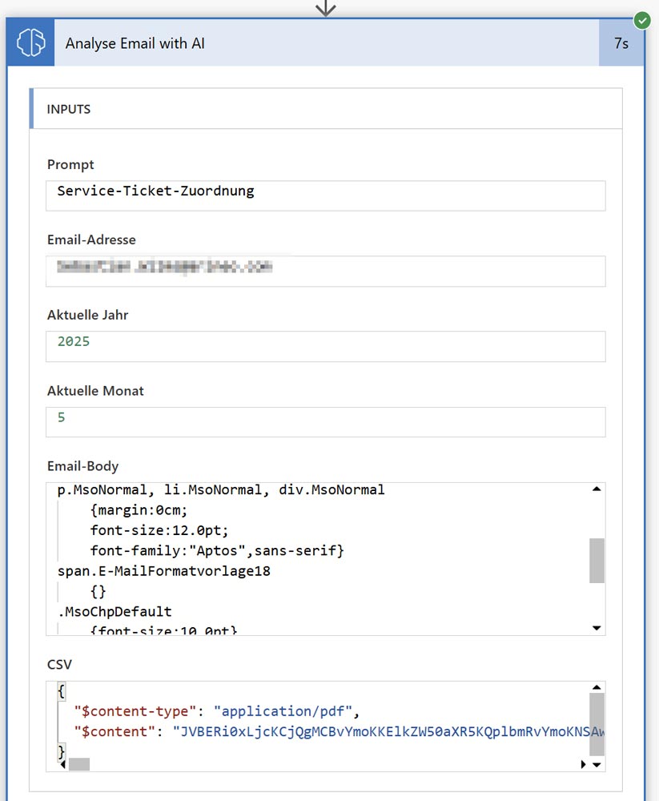Click the application/pdf value in CSV box

coord(287,710)
